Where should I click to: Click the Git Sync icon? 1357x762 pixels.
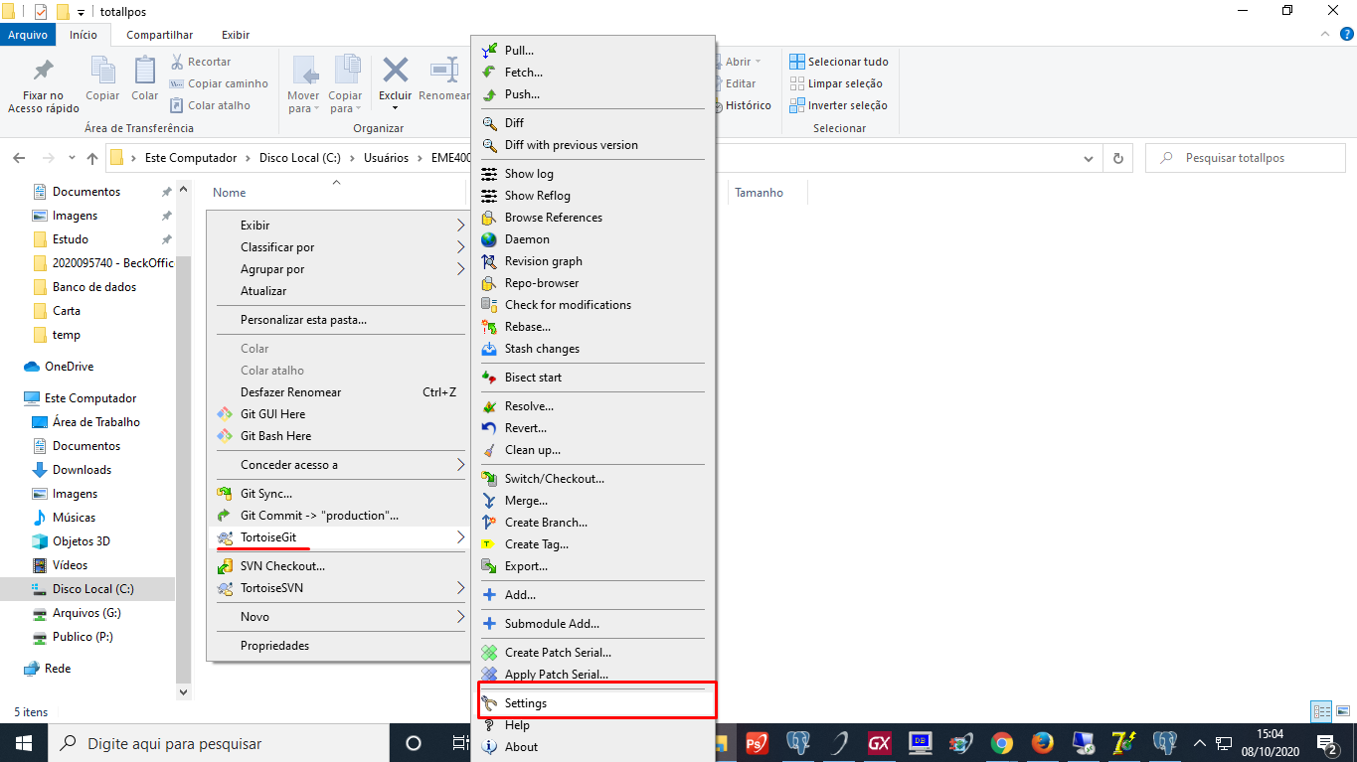tap(224, 494)
